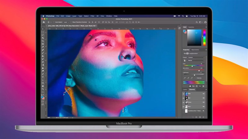Open macOS Spotlight search in menu bar
248x139 pixels.
click(x=183, y=16)
